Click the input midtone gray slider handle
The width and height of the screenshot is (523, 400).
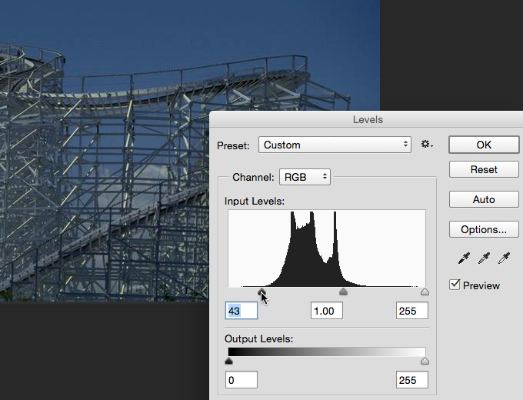(x=343, y=292)
